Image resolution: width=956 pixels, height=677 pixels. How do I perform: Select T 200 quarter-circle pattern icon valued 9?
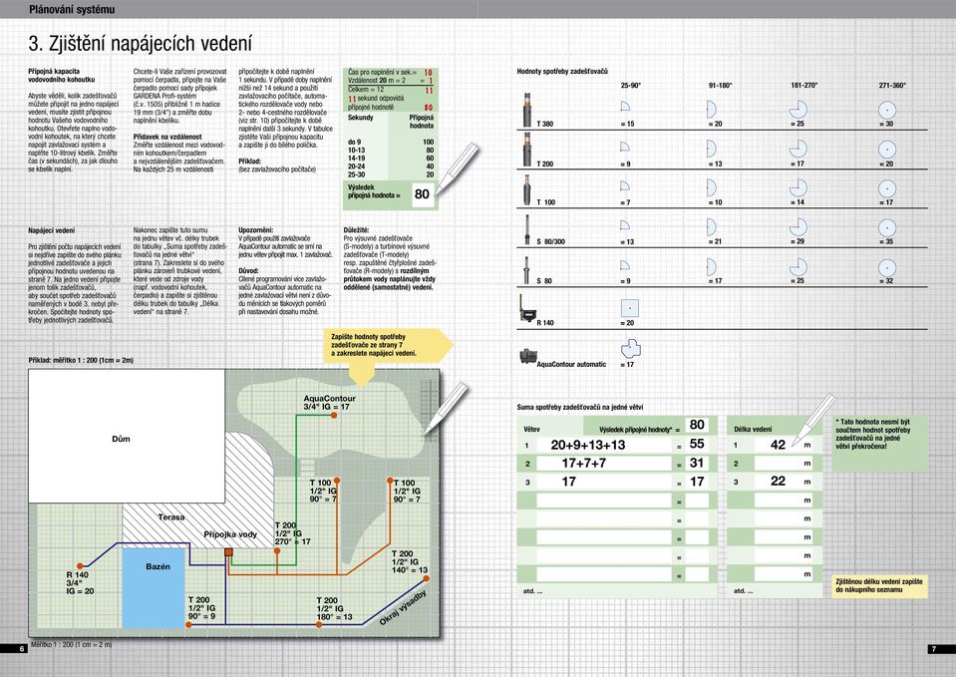coord(624,147)
